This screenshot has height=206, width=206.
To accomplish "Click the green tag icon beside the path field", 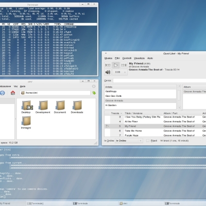I will click(94, 93).
